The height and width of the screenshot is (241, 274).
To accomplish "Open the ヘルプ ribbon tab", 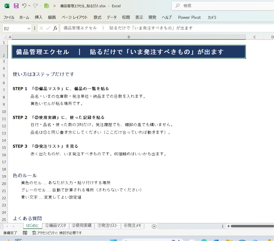I will pos(167,17).
